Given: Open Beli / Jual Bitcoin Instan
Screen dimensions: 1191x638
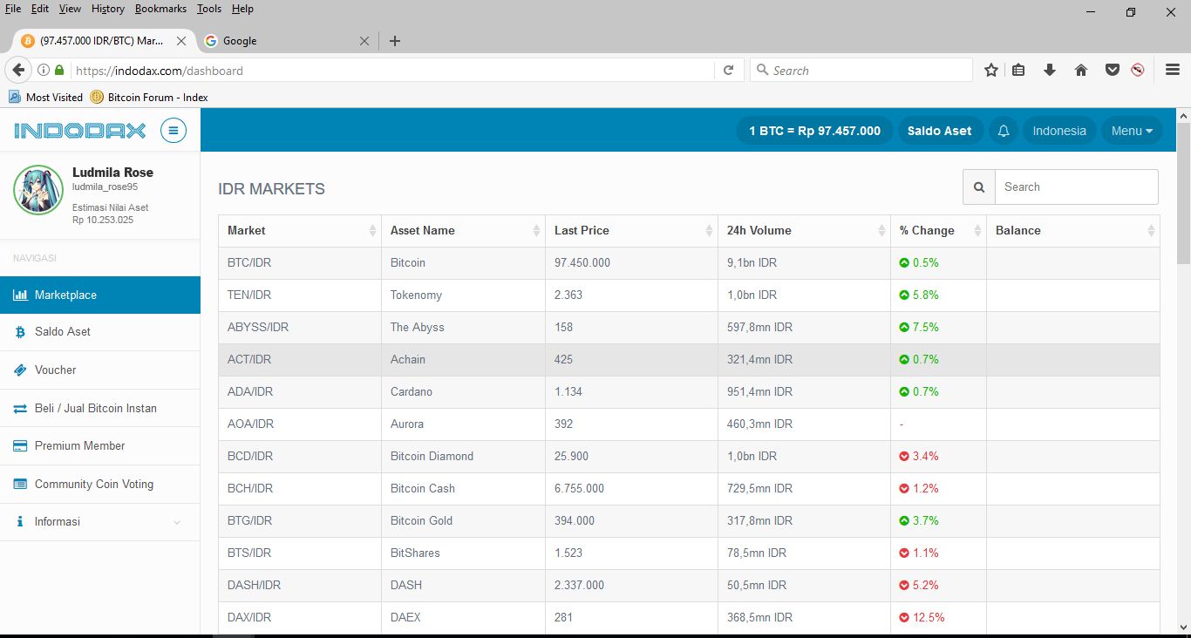Looking at the screenshot, I should (100, 409).
